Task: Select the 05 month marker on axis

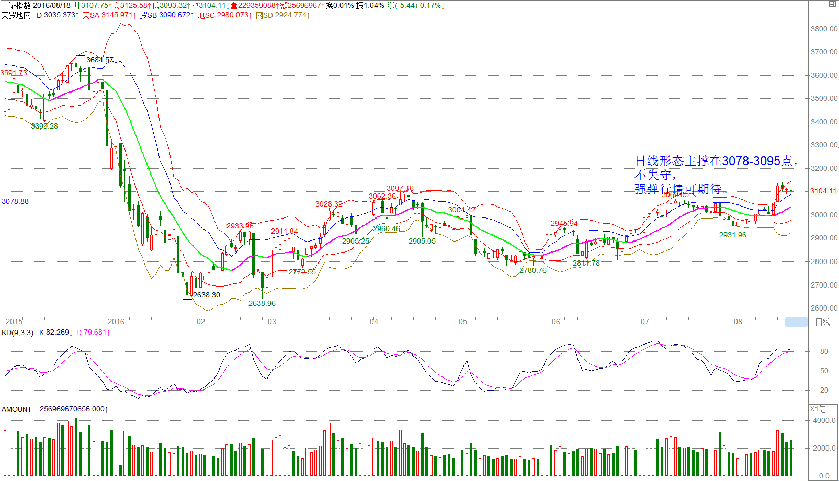Action: click(x=463, y=322)
